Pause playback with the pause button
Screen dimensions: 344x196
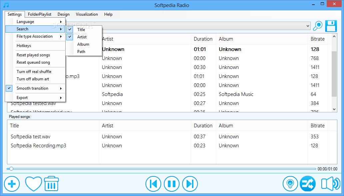pos(172,184)
